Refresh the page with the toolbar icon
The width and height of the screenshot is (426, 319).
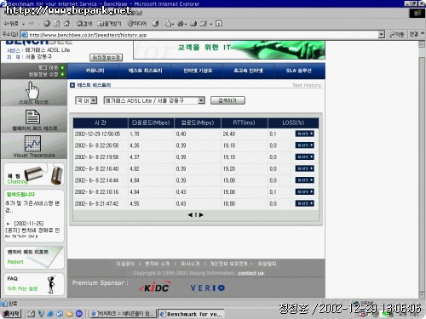(x=56, y=24)
